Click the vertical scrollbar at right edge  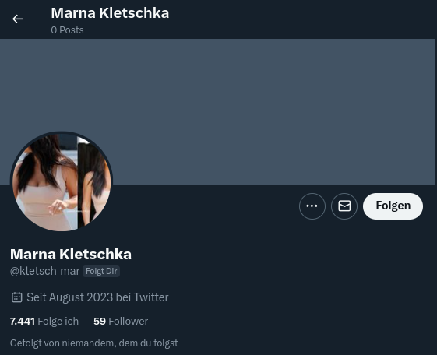tap(435, 177)
